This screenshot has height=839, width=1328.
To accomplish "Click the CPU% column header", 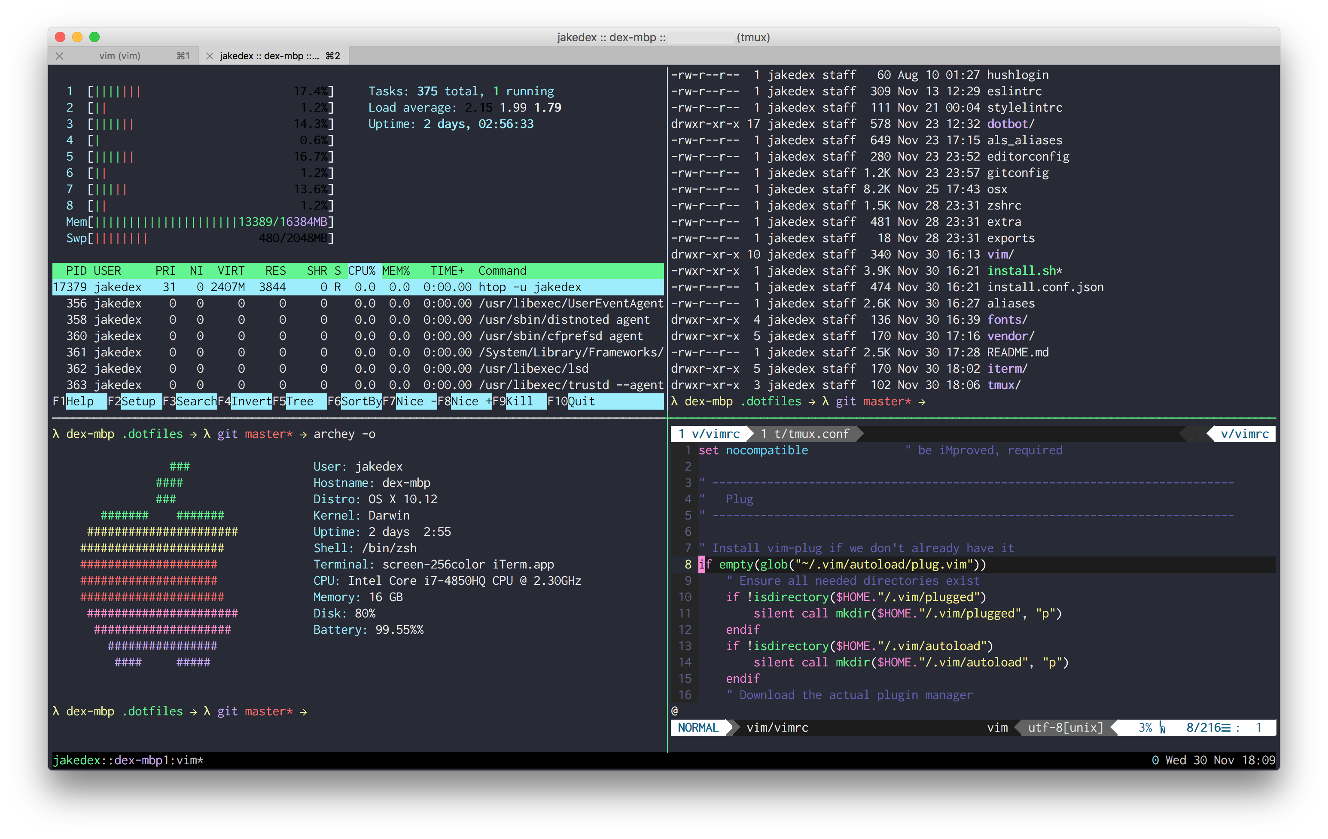I will [361, 271].
